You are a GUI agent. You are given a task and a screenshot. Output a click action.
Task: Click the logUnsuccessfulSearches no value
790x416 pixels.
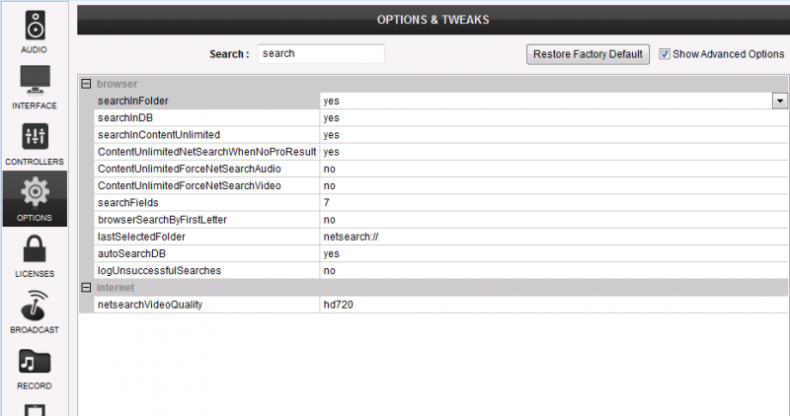coord(329,271)
